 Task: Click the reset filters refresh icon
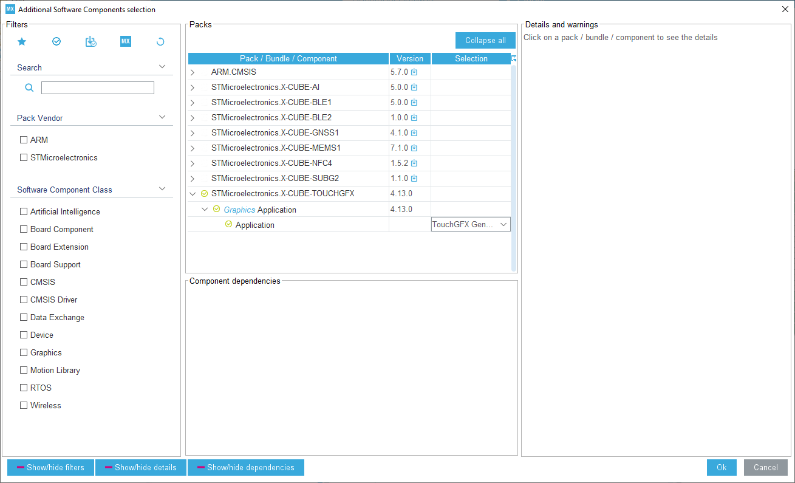160,42
